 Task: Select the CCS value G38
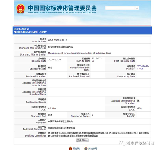tap(139, 108)
